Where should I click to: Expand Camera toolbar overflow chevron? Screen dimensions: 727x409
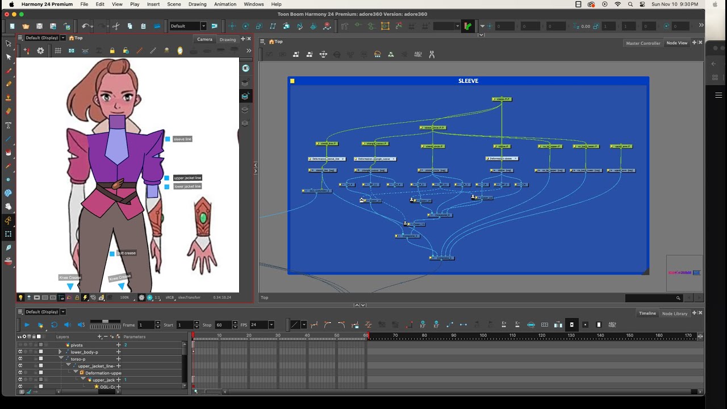click(x=249, y=51)
